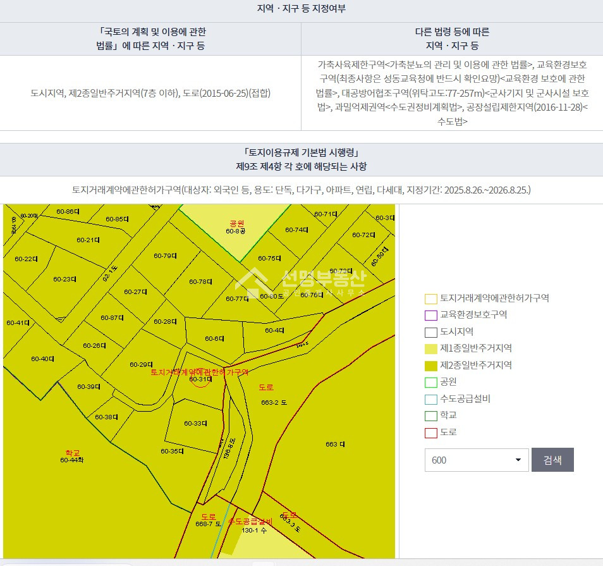Select parcel 60-26대 on the map
Screen dimensions: 603x566
coord(94,345)
